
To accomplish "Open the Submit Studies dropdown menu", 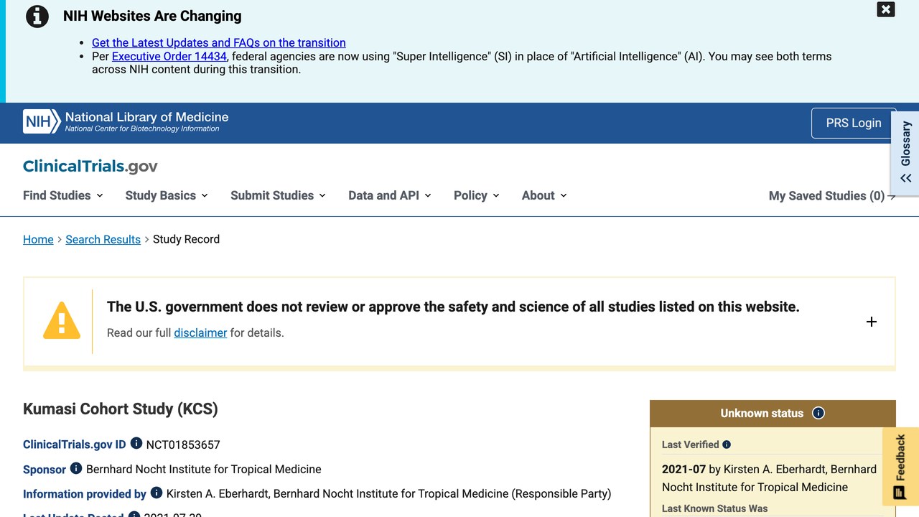I will tap(278, 195).
